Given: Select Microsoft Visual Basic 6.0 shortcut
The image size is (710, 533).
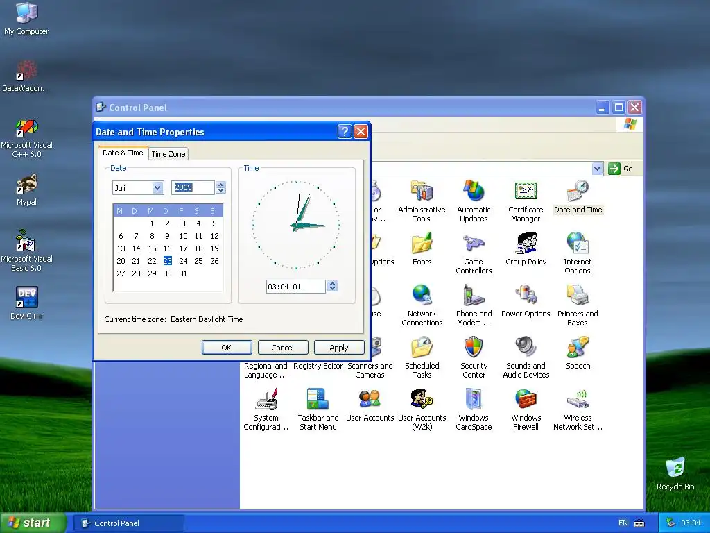Looking at the screenshot, I should [26, 240].
